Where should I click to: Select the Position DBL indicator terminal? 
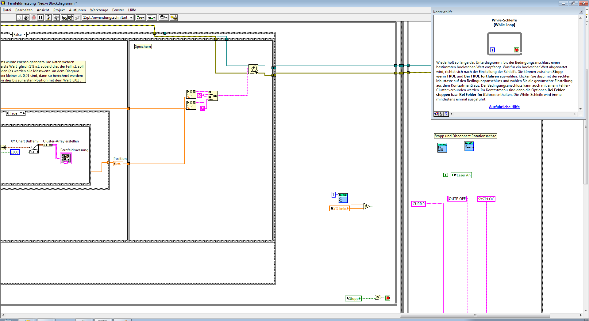[x=118, y=164]
